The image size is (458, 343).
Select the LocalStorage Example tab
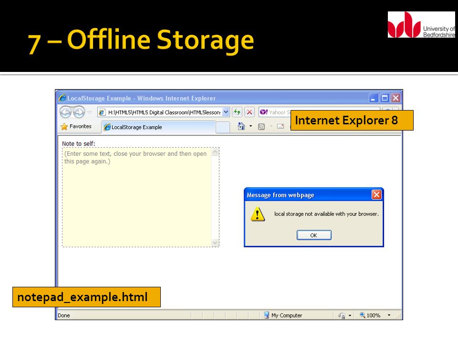pos(158,127)
